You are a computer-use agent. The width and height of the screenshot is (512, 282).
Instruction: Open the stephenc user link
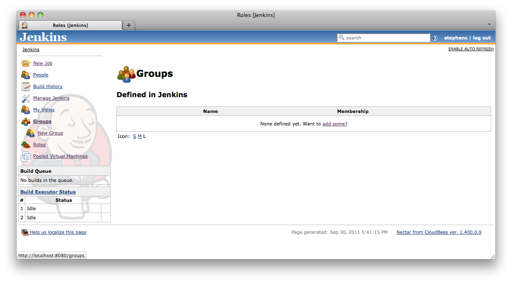point(456,38)
